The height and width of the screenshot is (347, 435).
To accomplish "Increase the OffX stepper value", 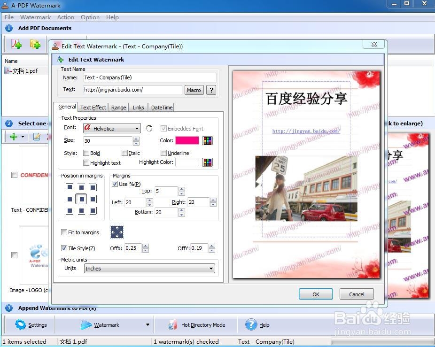I will pyautogui.click(x=146, y=246).
